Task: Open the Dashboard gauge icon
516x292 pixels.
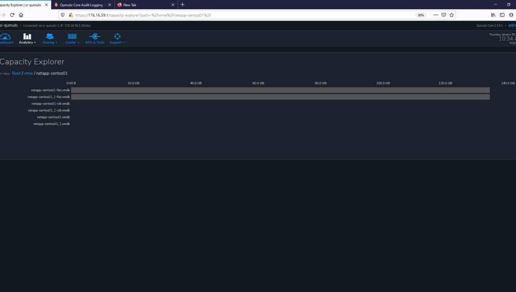Action: coord(6,38)
